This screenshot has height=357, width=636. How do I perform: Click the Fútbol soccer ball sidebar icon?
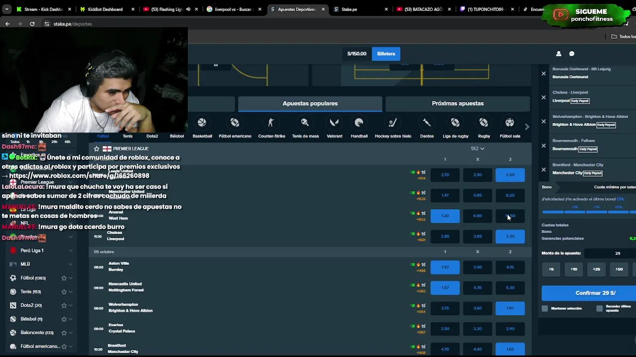[13, 278]
